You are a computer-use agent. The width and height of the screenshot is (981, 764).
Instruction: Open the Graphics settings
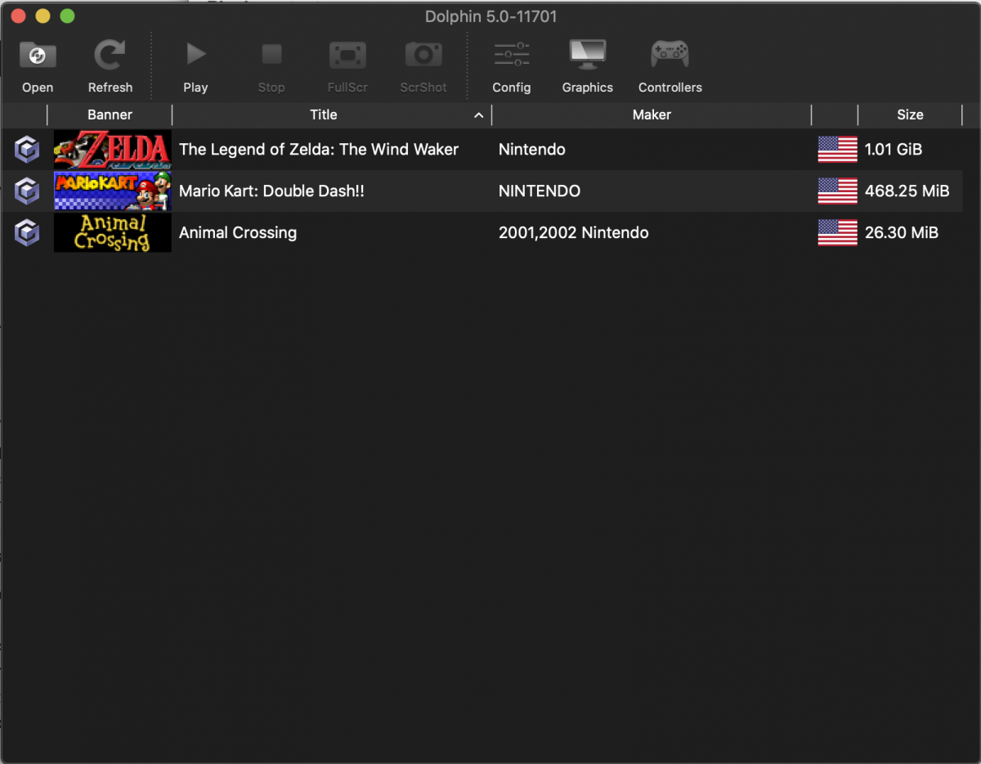coord(587,56)
